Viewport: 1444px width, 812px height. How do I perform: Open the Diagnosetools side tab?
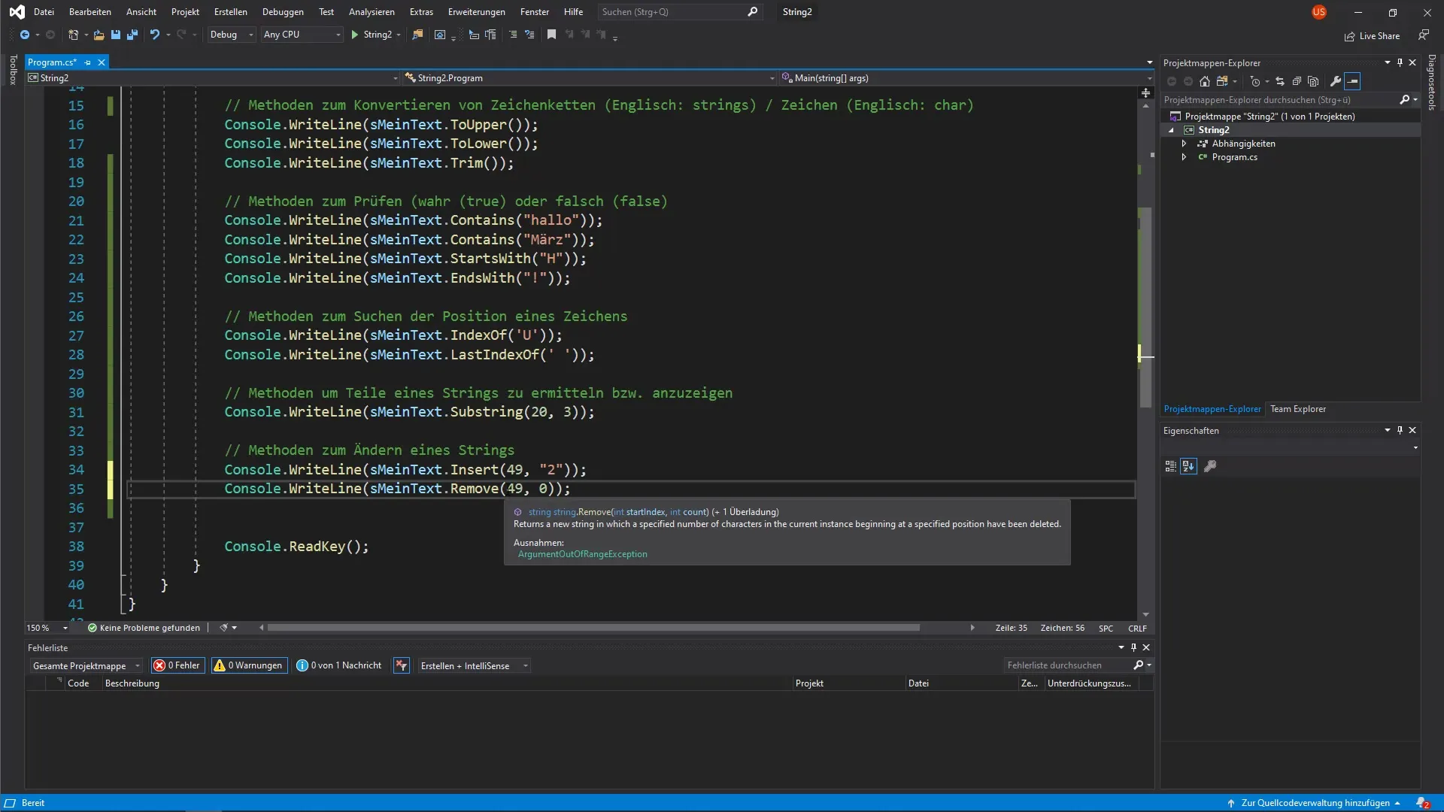point(1432,83)
